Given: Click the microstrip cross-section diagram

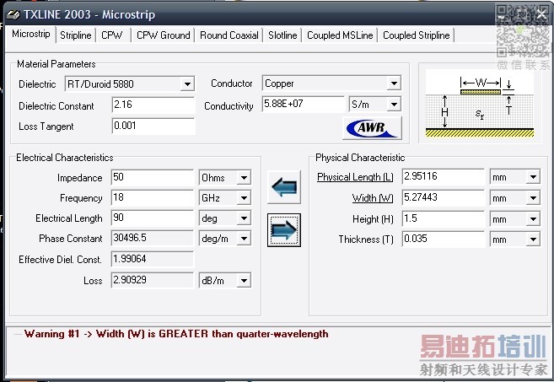Looking at the screenshot, I should (x=480, y=103).
